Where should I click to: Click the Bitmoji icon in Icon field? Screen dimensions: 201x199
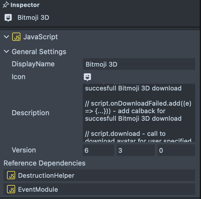pyautogui.click(x=87, y=77)
